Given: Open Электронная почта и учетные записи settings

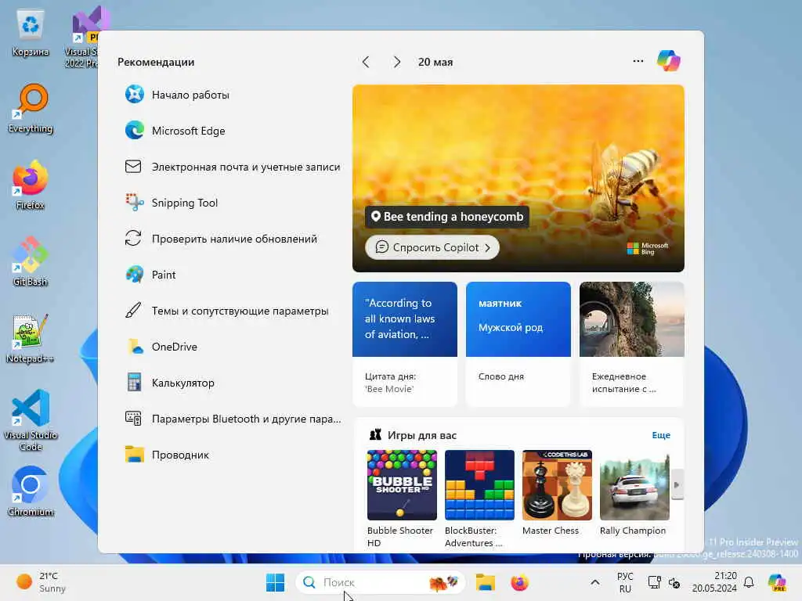Looking at the screenshot, I should click(232, 167).
